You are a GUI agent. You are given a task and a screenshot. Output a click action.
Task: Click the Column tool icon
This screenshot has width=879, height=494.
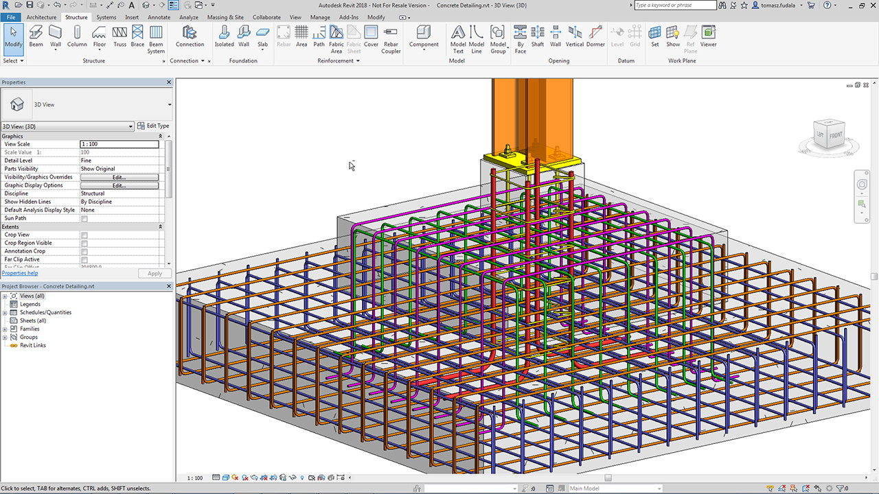tap(77, 37)
